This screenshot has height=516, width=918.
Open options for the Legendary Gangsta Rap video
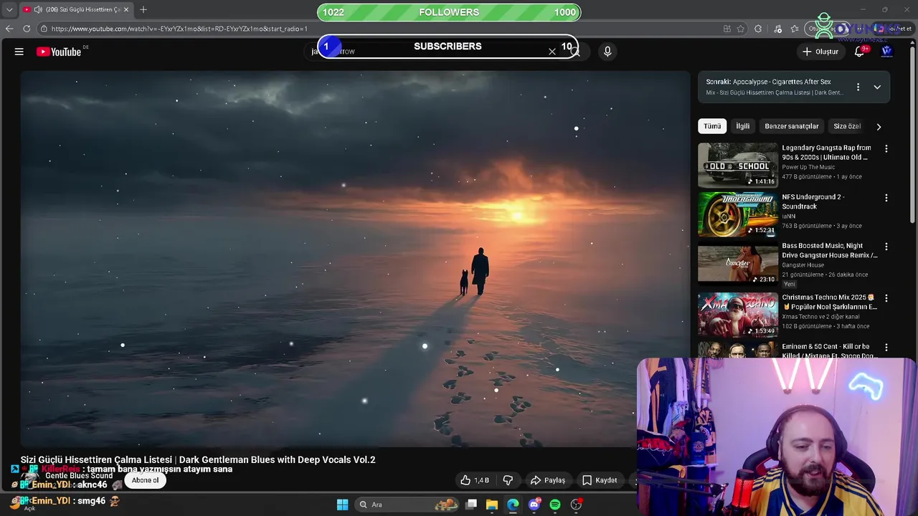(x=886, y=149)
